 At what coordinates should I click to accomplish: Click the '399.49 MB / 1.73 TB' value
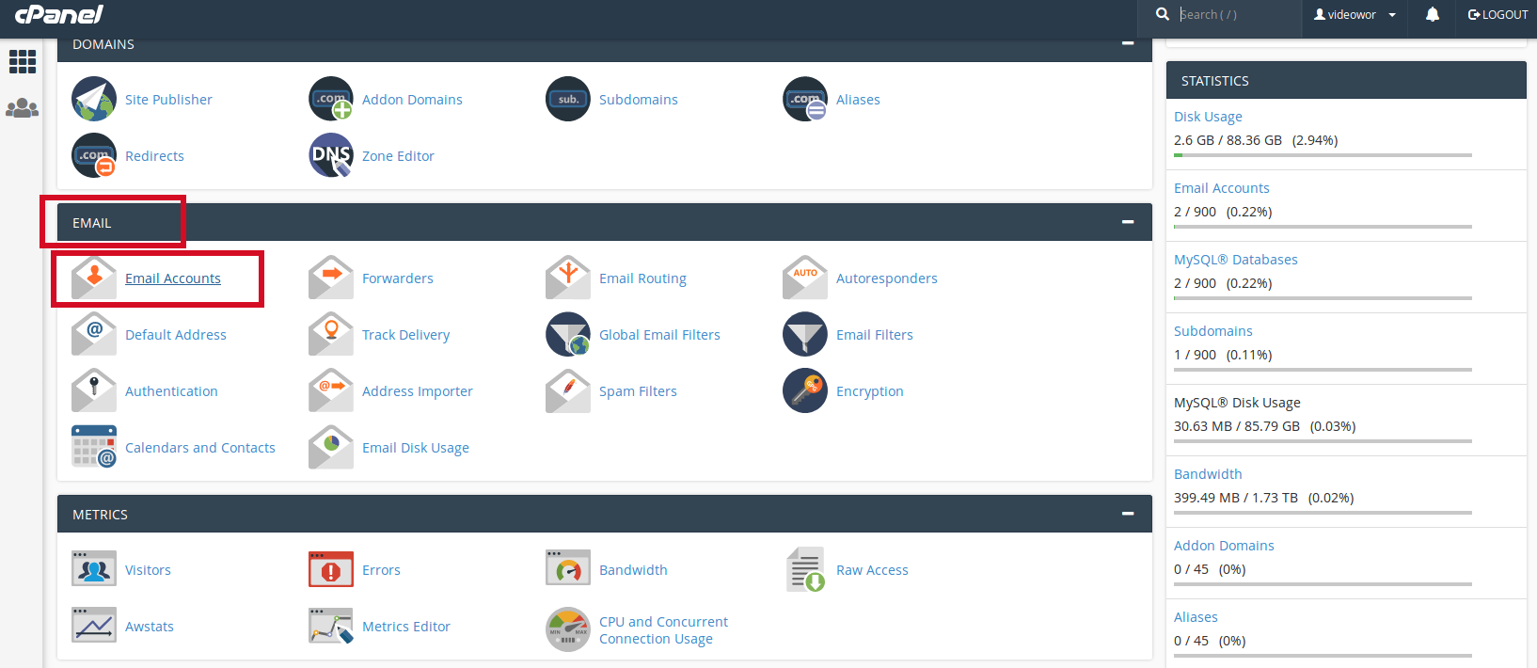1236,498
